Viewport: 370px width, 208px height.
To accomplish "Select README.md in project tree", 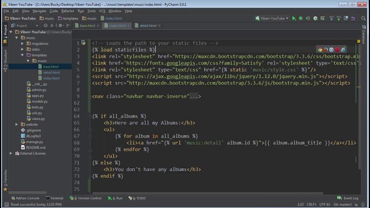I will [36, 147].
